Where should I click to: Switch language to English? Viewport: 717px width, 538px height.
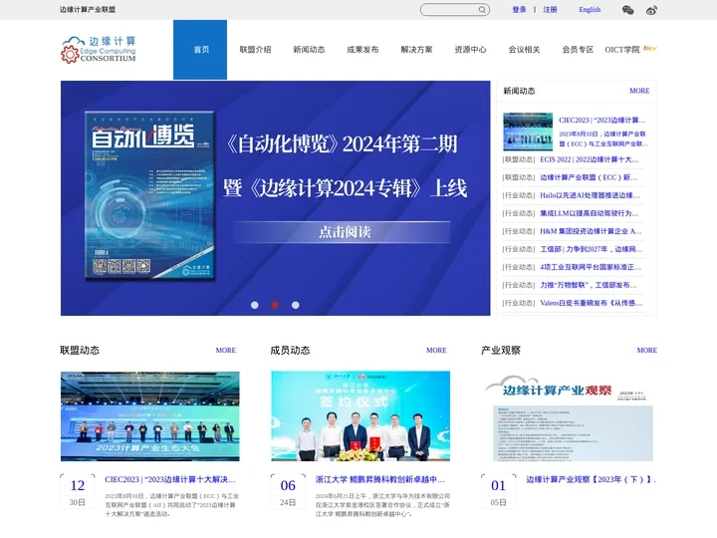590,10
